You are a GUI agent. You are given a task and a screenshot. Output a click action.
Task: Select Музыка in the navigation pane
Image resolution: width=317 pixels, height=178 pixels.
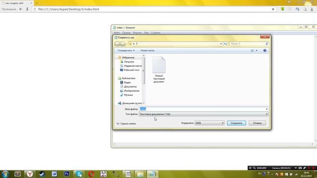(x=128, y=95)
